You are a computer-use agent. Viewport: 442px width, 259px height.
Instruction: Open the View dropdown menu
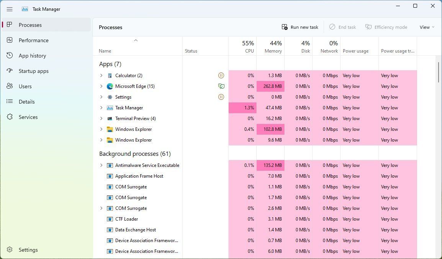426,27
